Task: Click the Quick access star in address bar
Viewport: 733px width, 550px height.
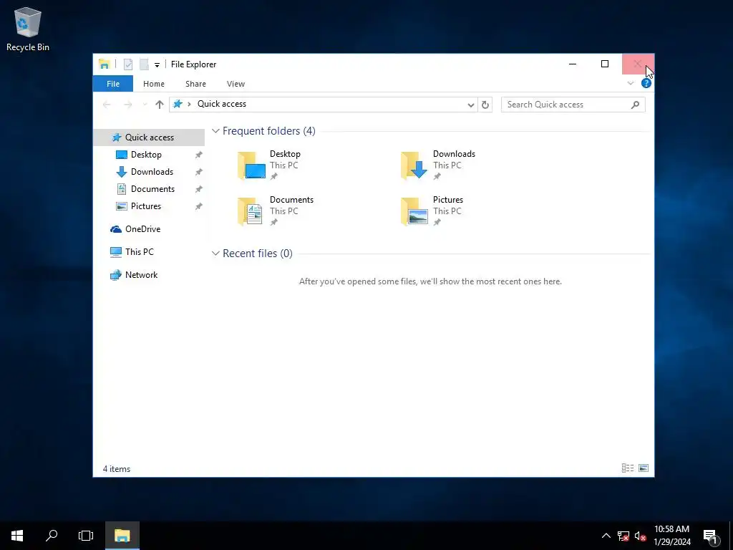Action: click(178, 104)
